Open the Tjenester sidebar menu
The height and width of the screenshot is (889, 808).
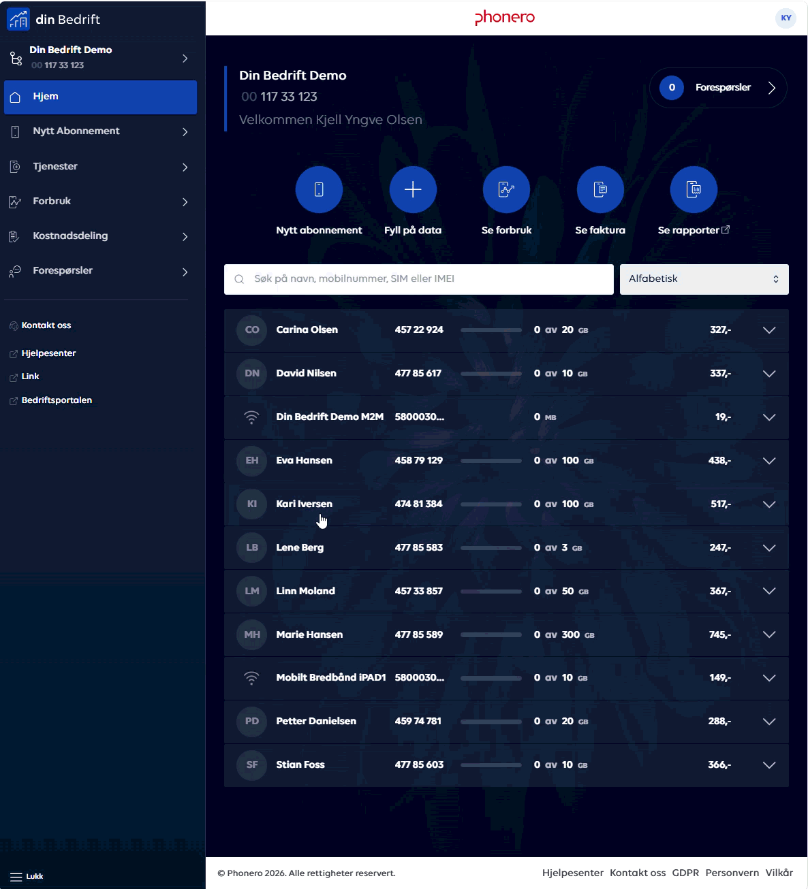click(100, 167)
